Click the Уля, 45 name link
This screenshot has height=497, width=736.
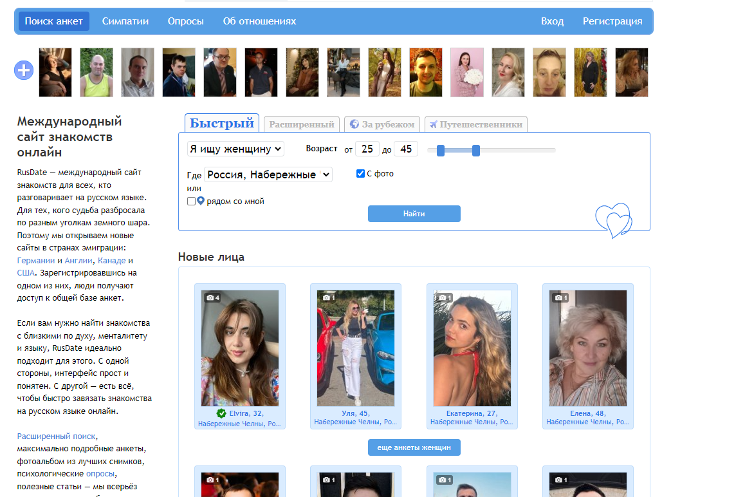(356, 413)
